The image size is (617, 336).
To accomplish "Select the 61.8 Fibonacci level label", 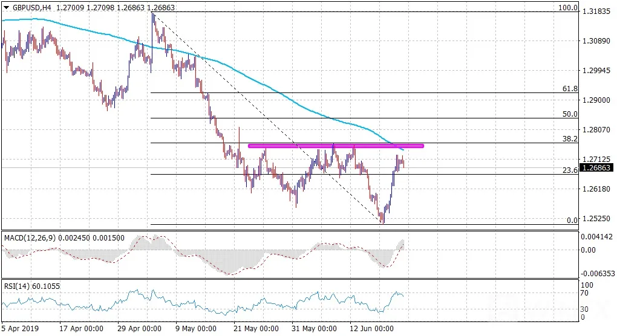I will point(570,89).
